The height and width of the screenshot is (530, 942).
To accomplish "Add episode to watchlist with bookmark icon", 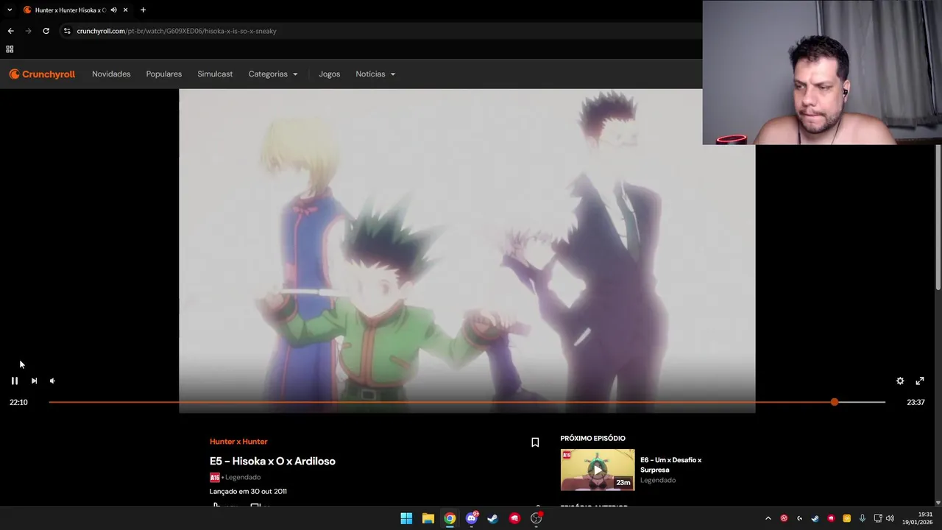I will (535, 442).
